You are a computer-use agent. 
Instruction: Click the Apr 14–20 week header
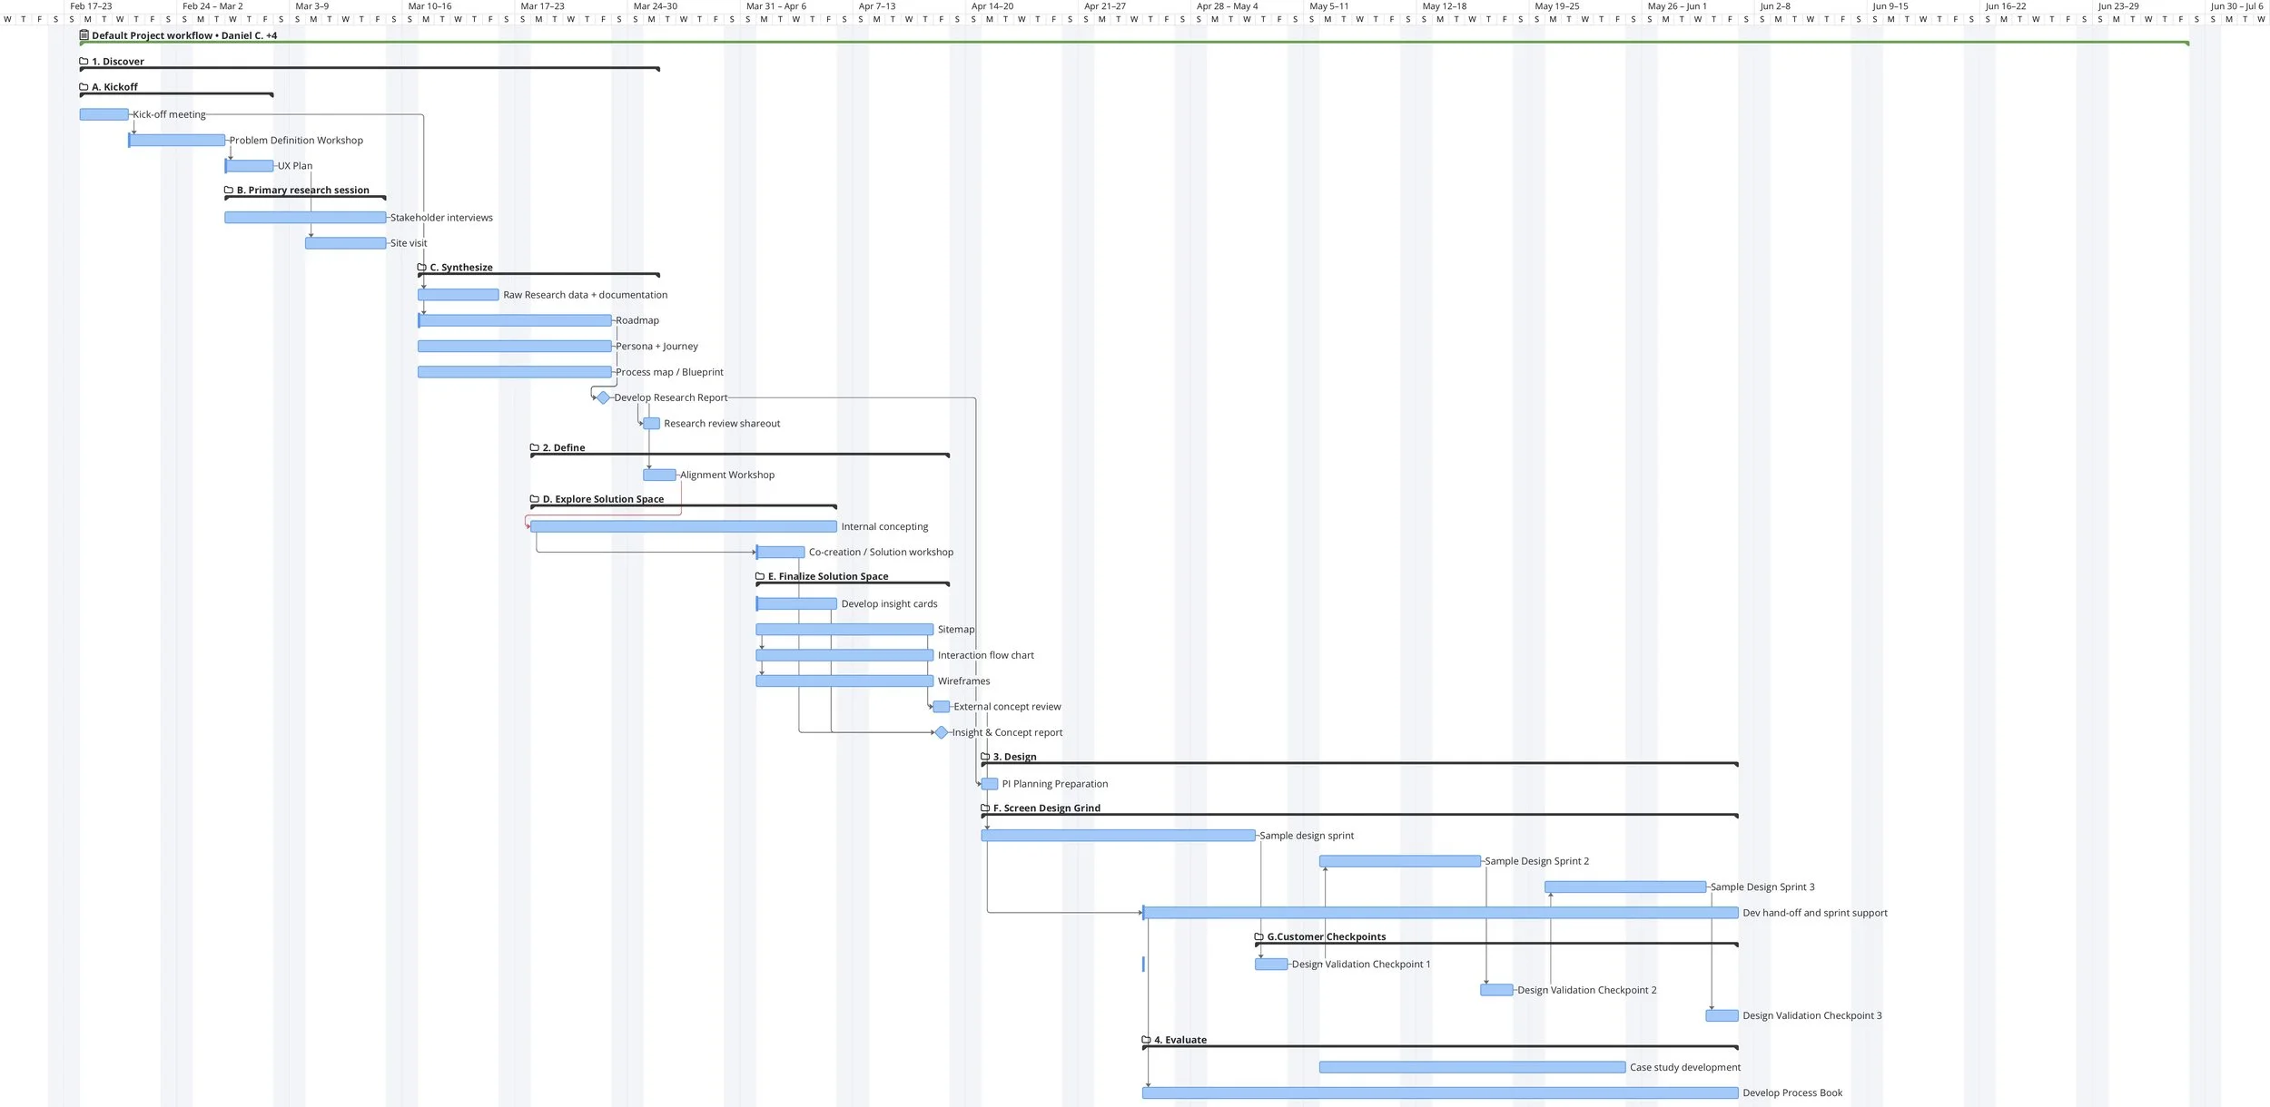992,6
